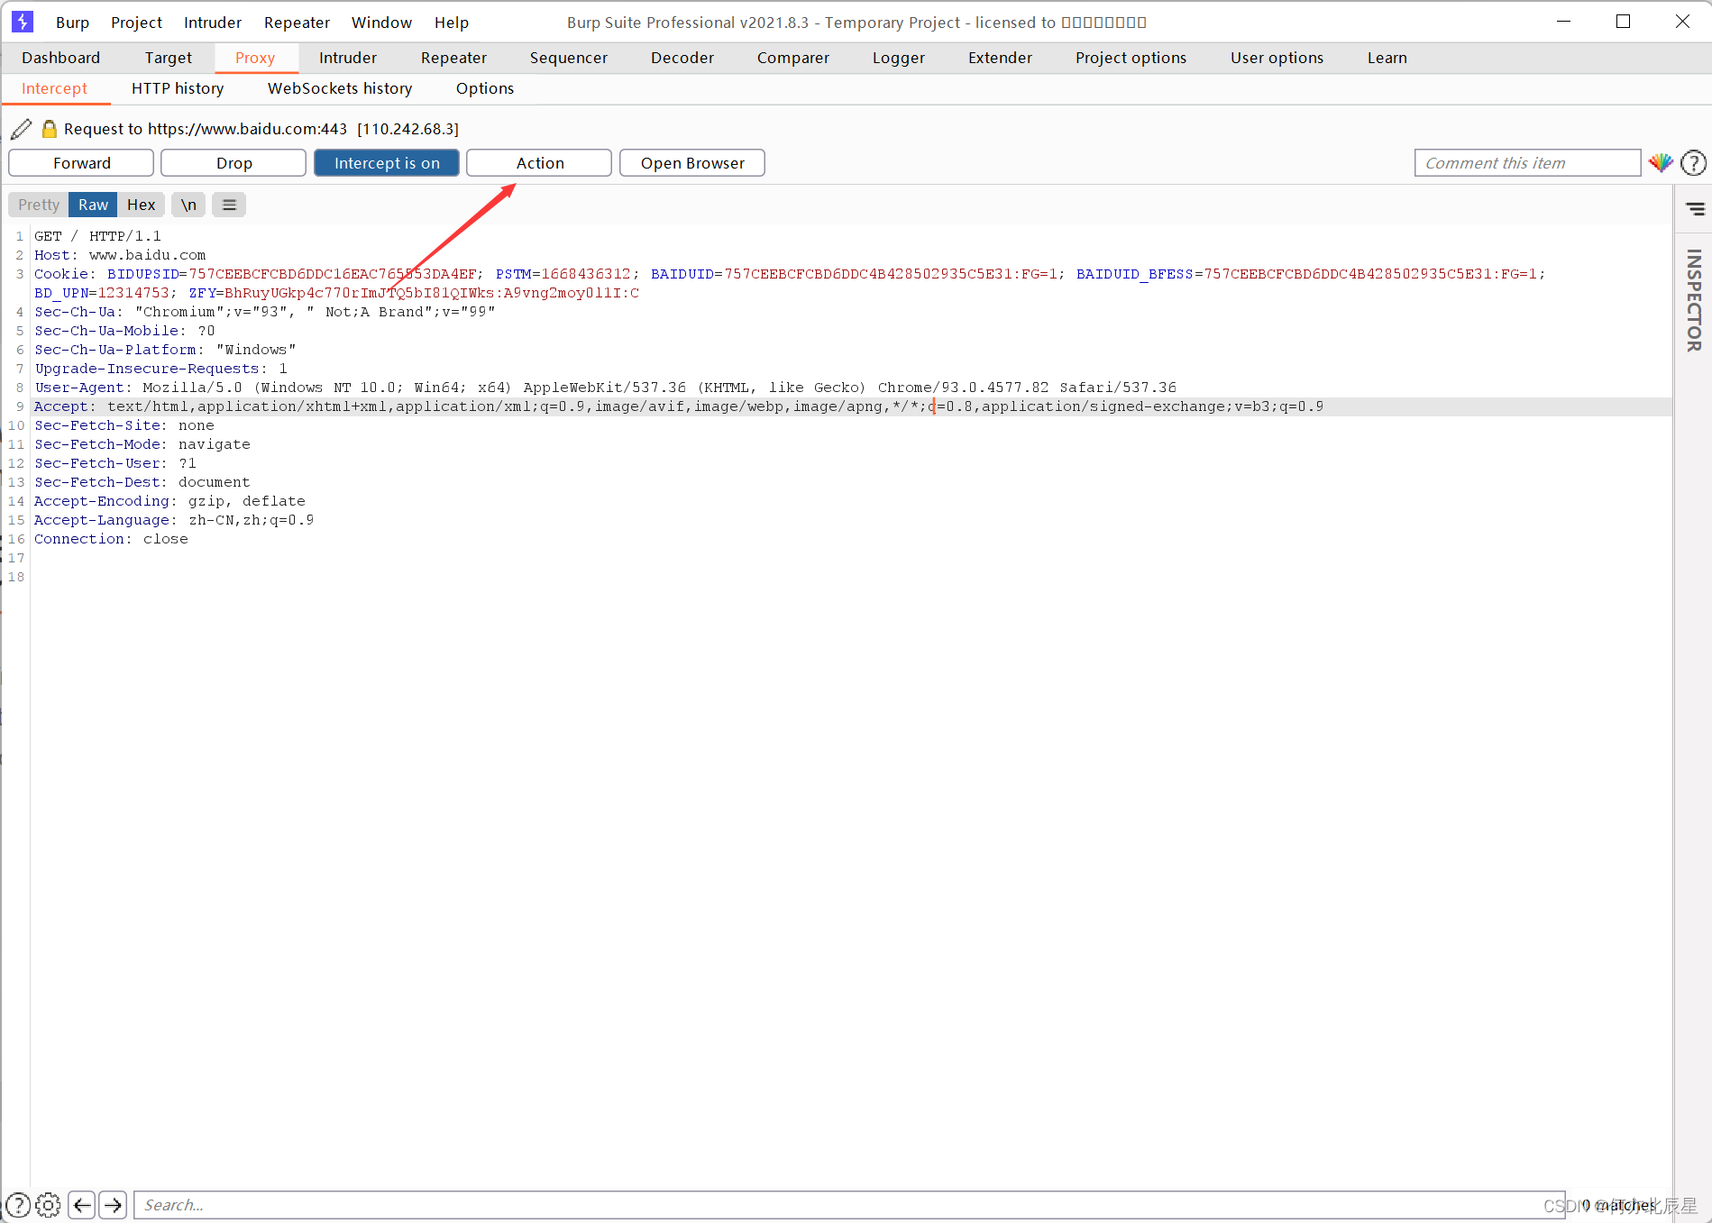
Task: Toggle Intercept is on button
Action: point(387,163)
